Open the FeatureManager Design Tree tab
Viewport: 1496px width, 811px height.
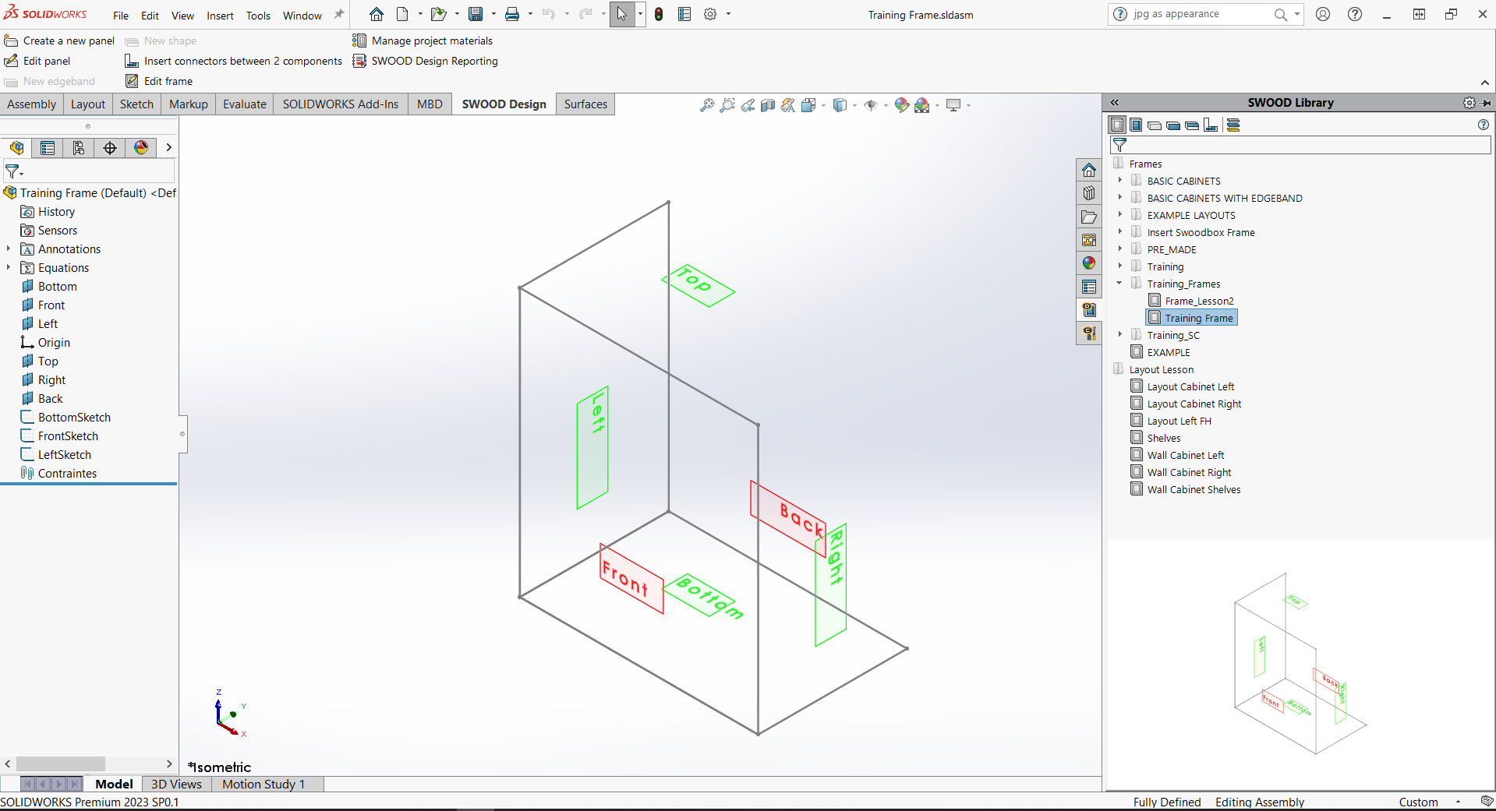[x=16, y=148]
